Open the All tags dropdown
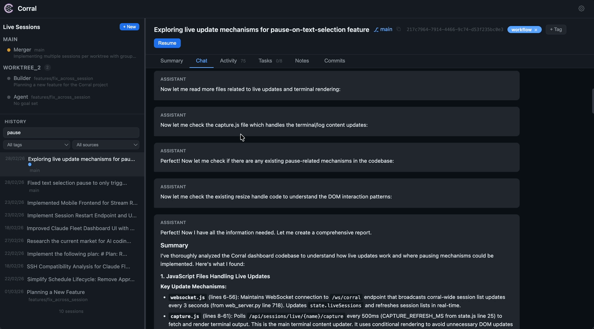Screen dimensions: 594x329 point(37,145)
